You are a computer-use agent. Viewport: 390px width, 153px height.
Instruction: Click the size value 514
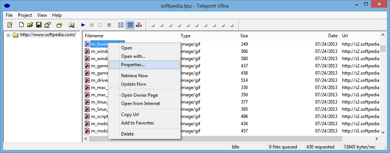point(244,80)
